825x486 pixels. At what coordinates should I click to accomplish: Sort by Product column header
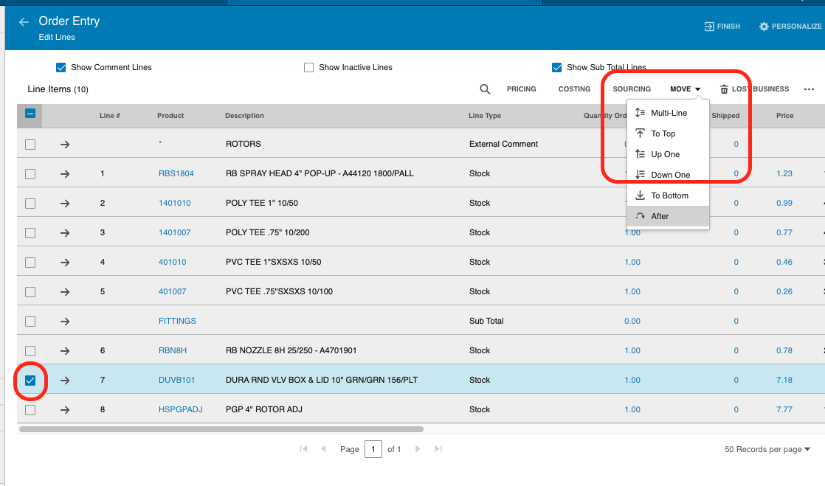point(170,116)
